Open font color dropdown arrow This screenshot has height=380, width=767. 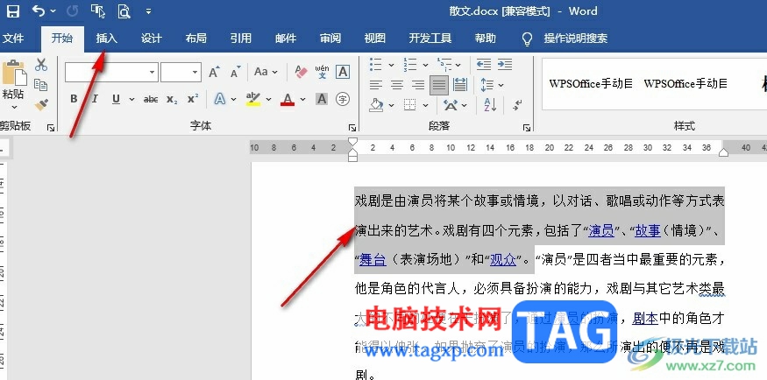(302, 99)
